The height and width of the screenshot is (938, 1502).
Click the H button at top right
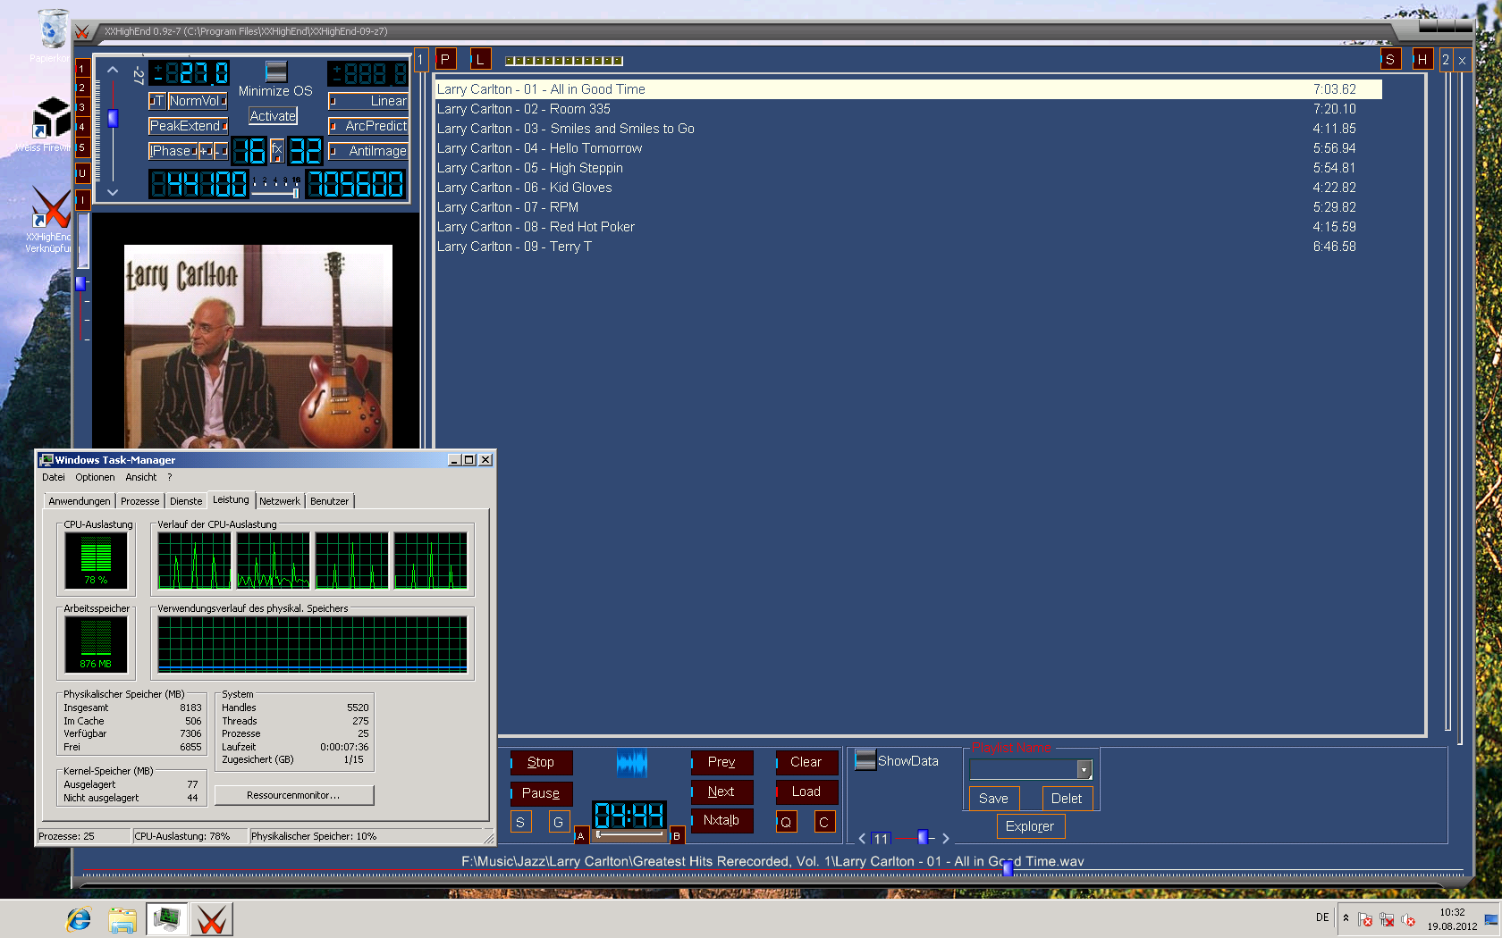point(1422,60)
